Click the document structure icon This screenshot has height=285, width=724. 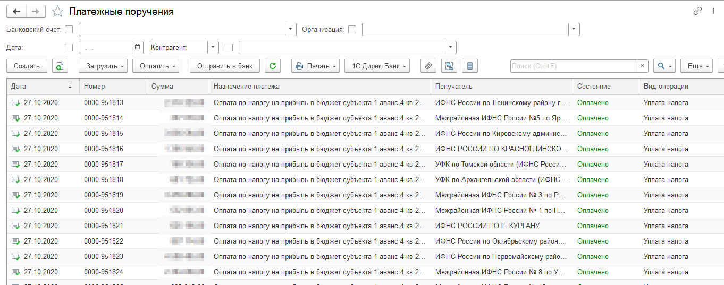(449, 66)
